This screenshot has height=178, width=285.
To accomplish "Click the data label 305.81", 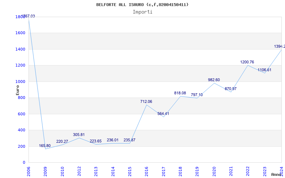I will pyautogui.click(x=79, y=135).
